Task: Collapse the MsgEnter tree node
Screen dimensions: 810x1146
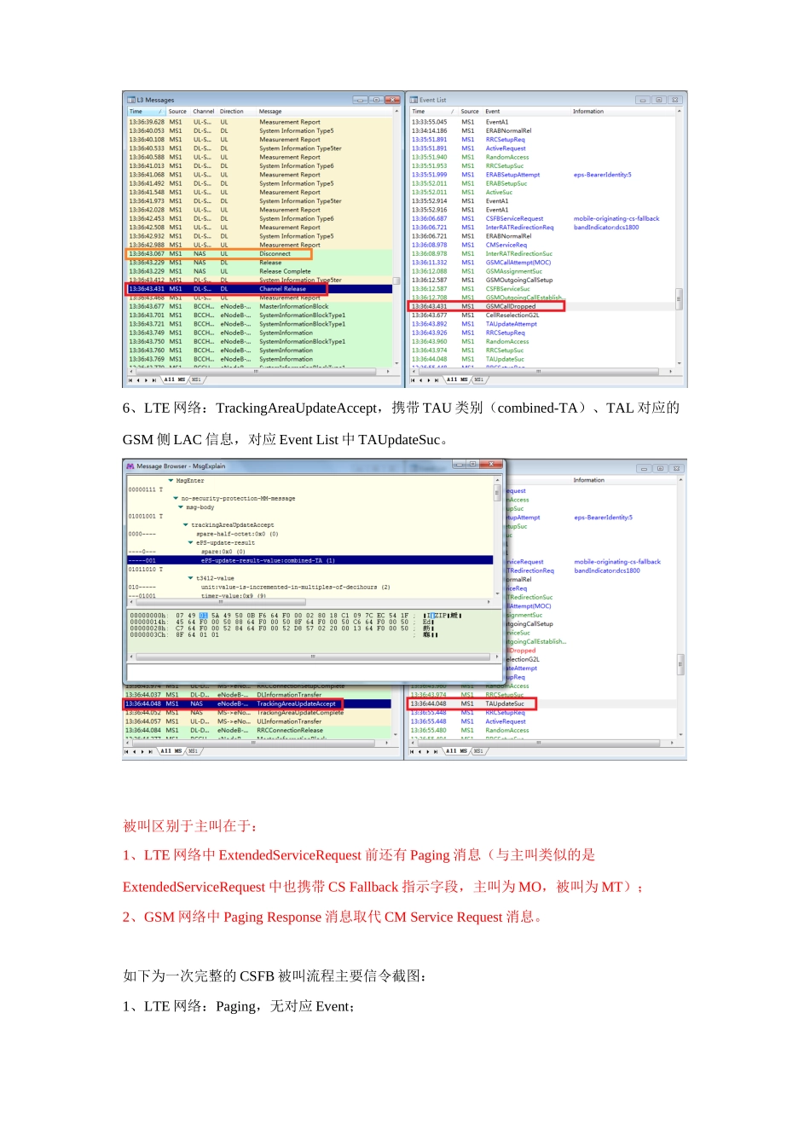Action: 171,481
